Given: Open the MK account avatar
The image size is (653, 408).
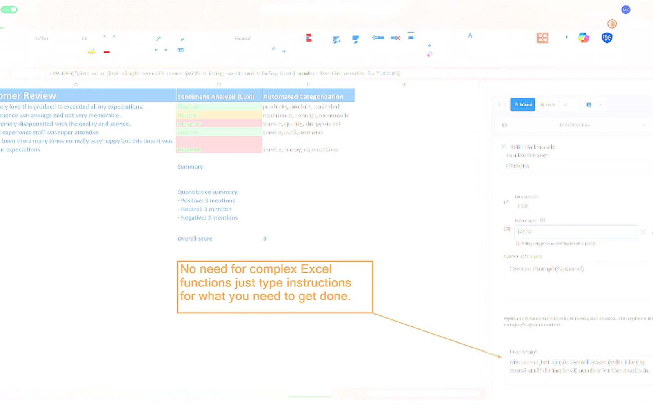Looking at the screenshot, I should click(x=626, y=10).
